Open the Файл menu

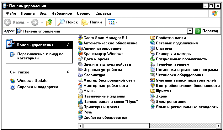[11, 13]
